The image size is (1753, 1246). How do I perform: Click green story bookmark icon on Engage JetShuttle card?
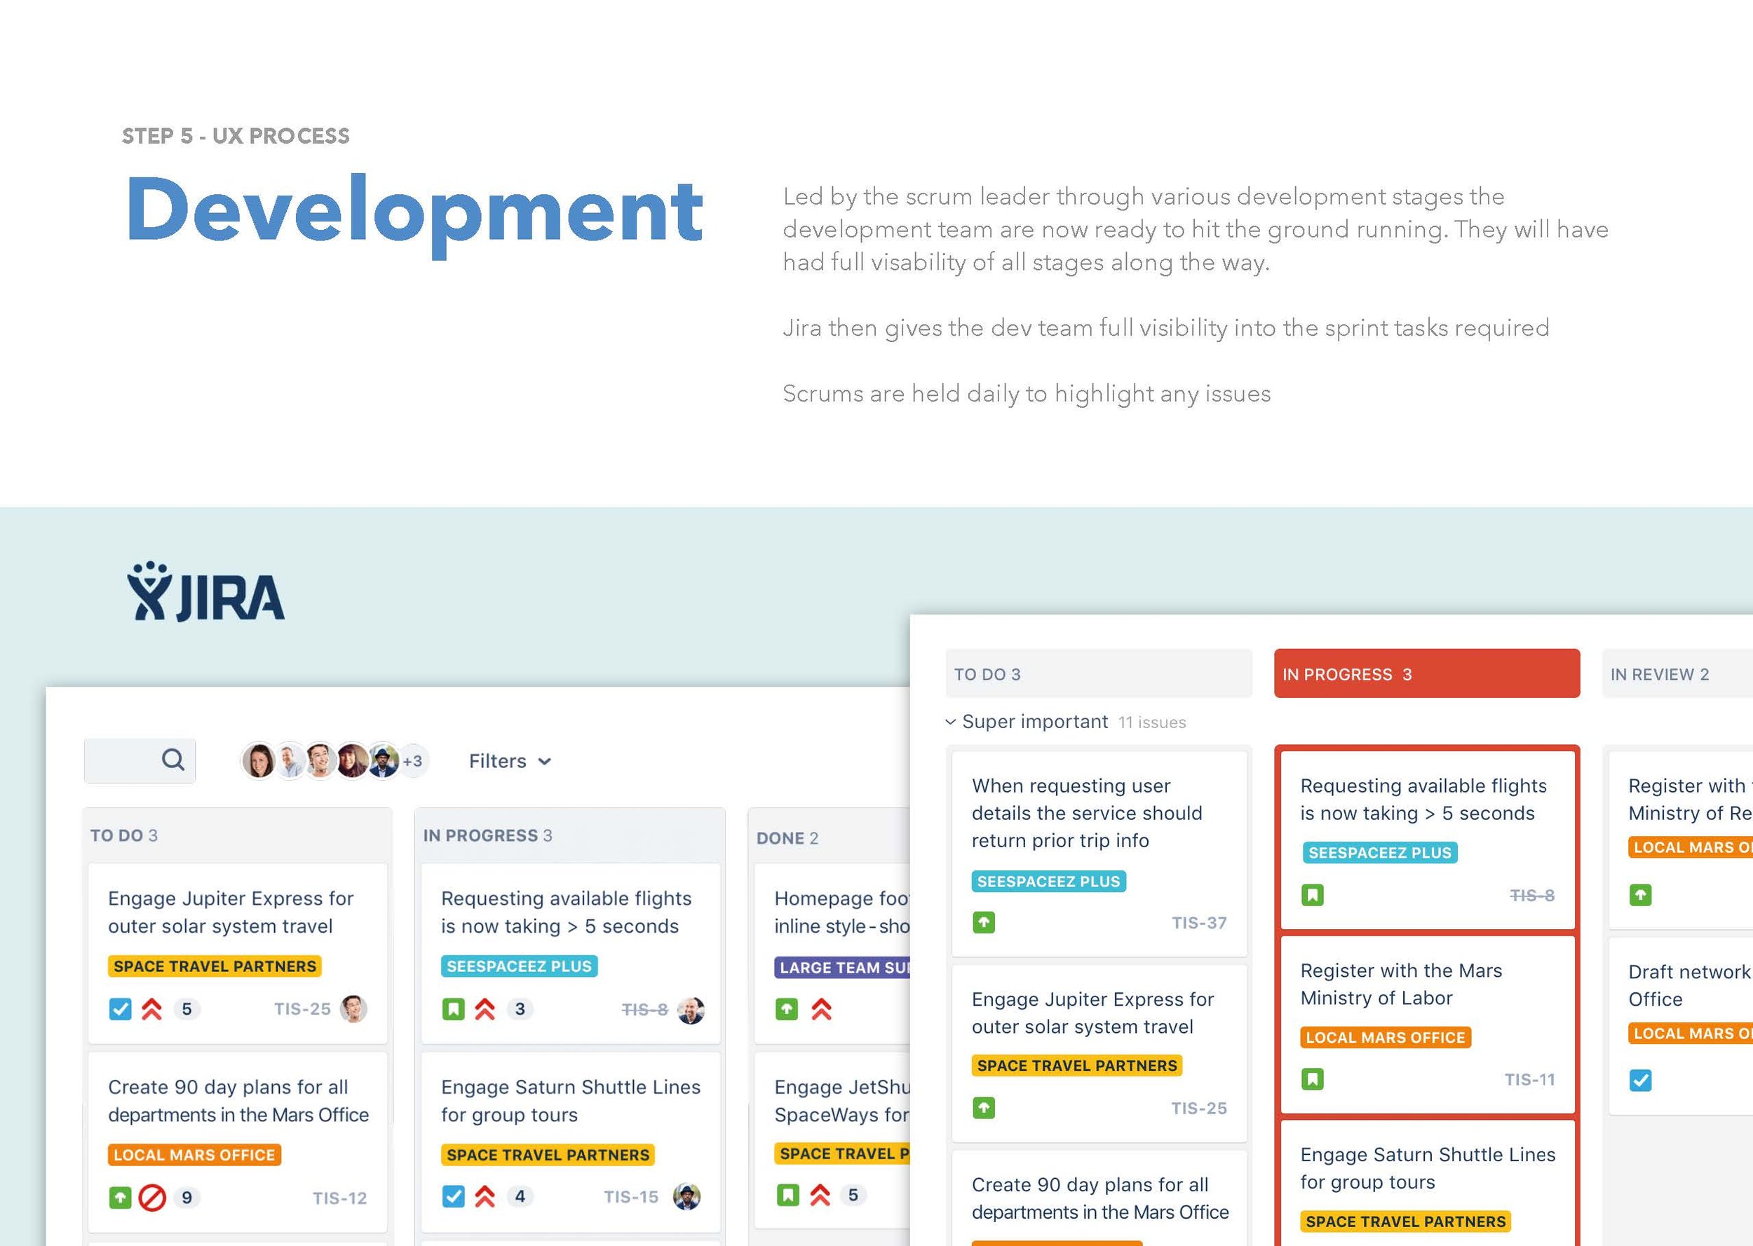(x=788, y=1195)
